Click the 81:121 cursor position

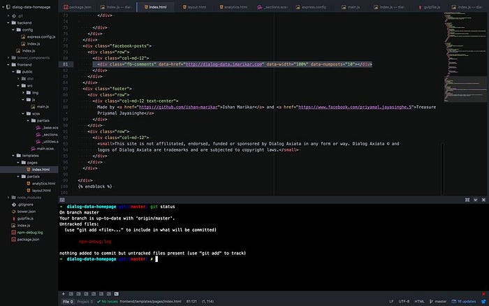coord(191,301)
